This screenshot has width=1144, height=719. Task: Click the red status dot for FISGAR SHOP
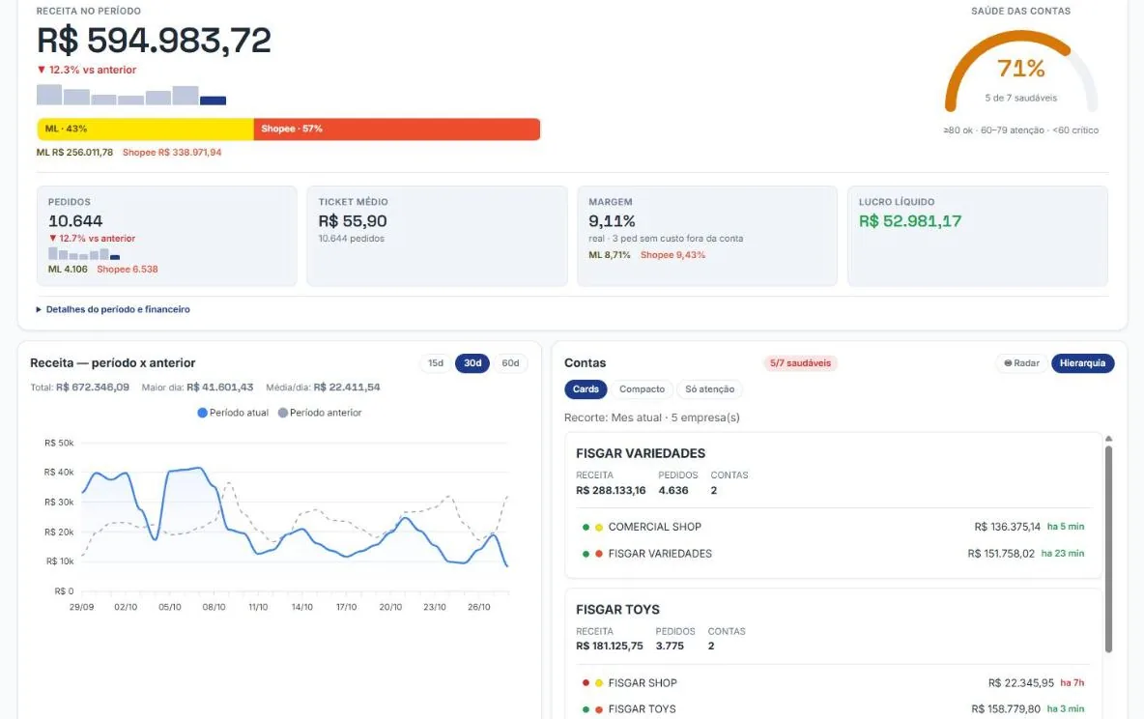click(x=586, y=683)
